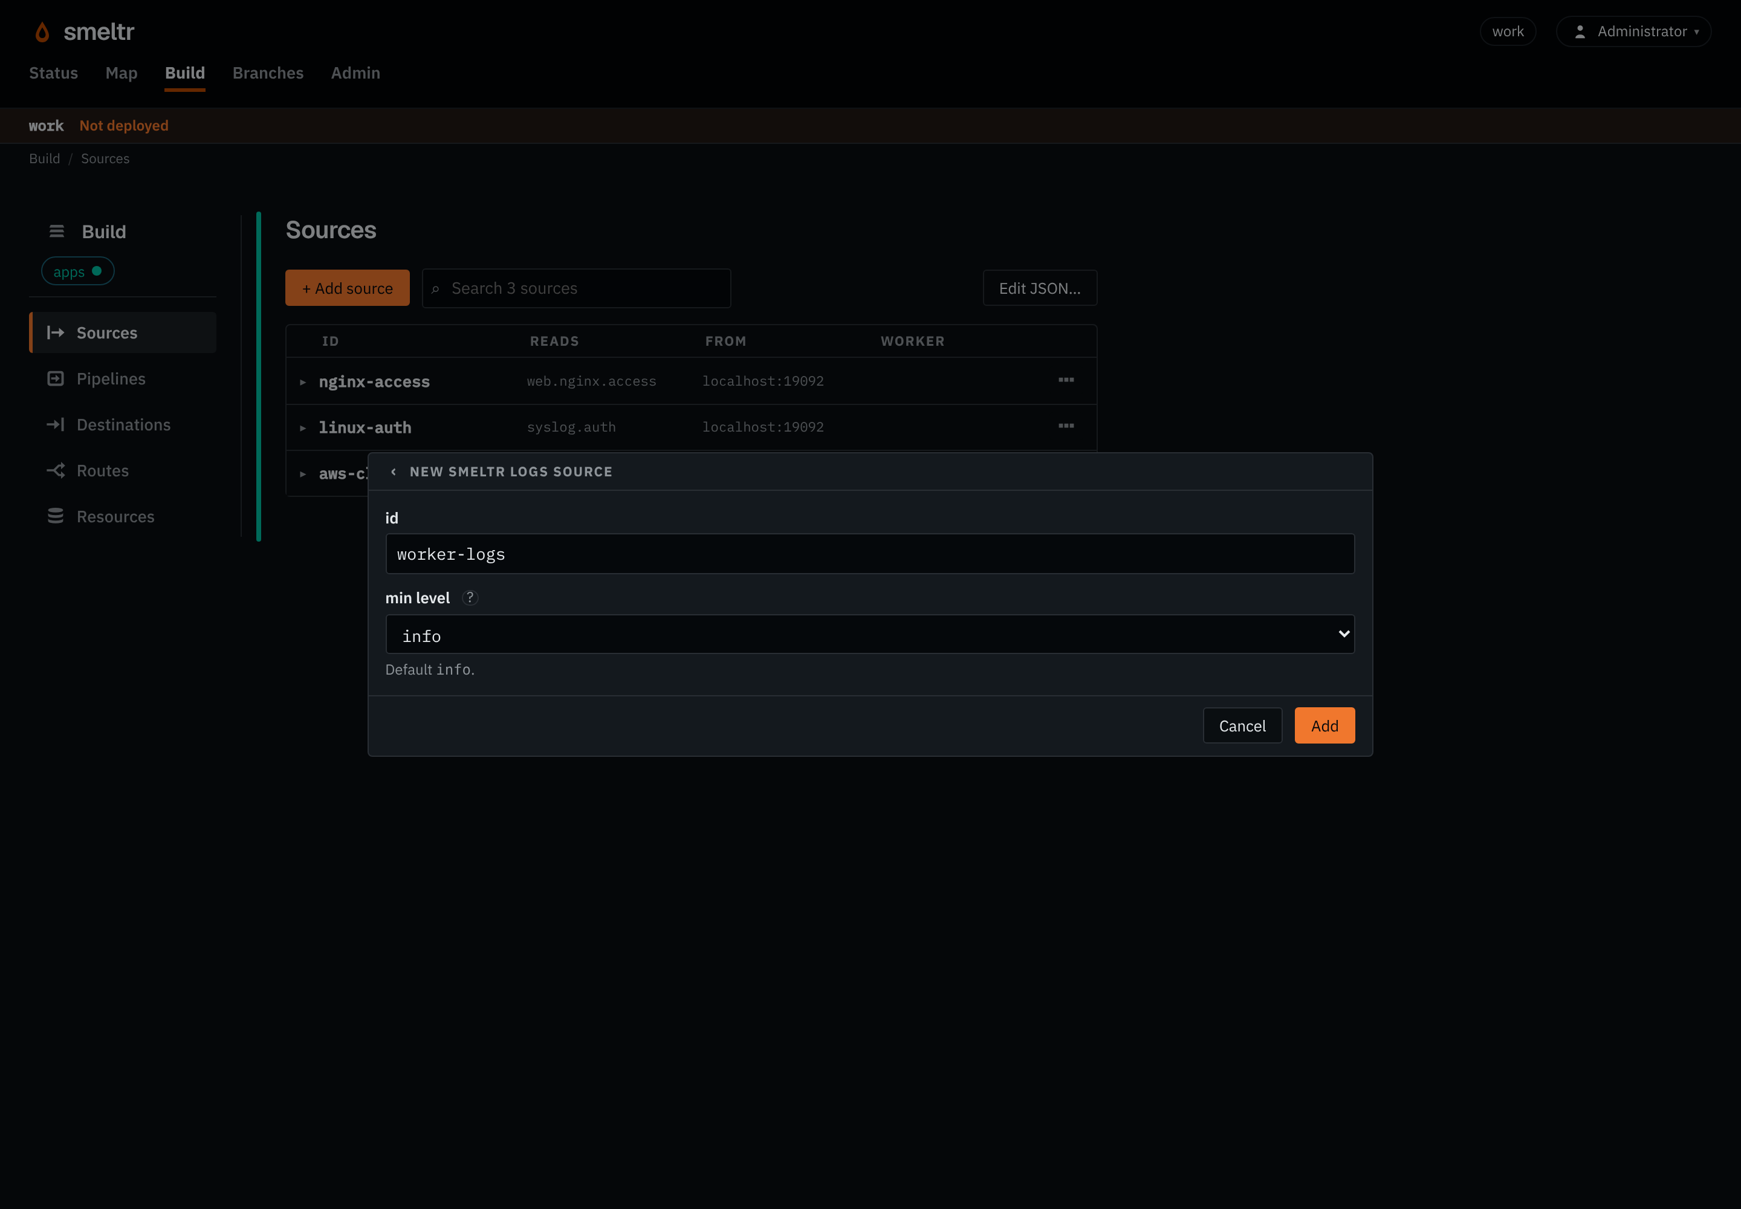Viewport: 1741px width, 1209px height.
Task: Click the work branch pill
Action: 1508,32
